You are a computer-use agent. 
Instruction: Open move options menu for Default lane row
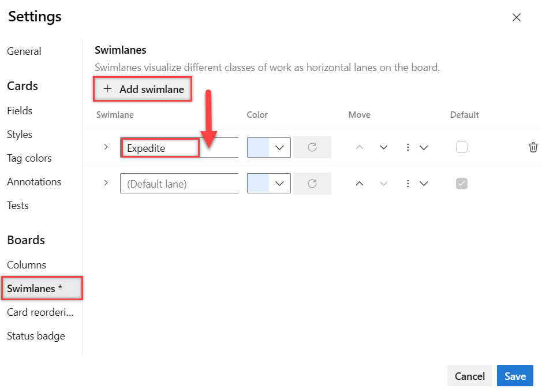[x=416, y=184]
